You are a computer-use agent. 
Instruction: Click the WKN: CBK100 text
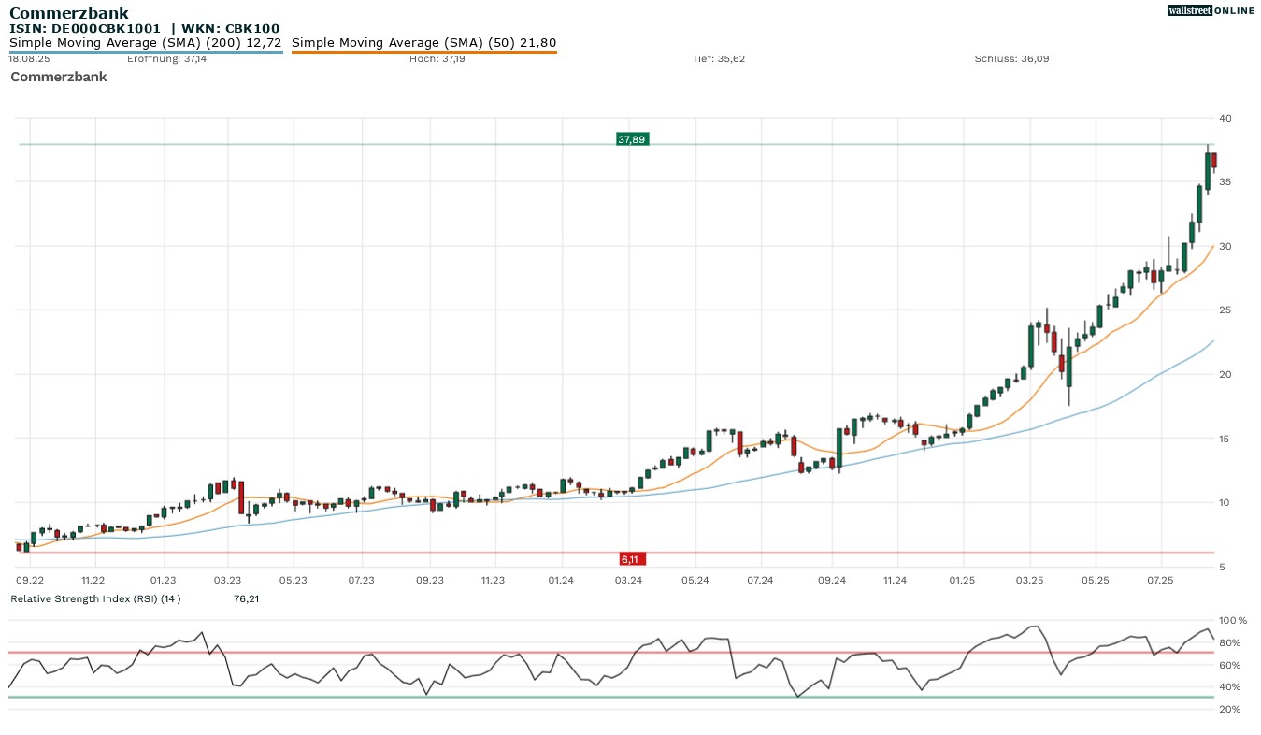[230, 29]
